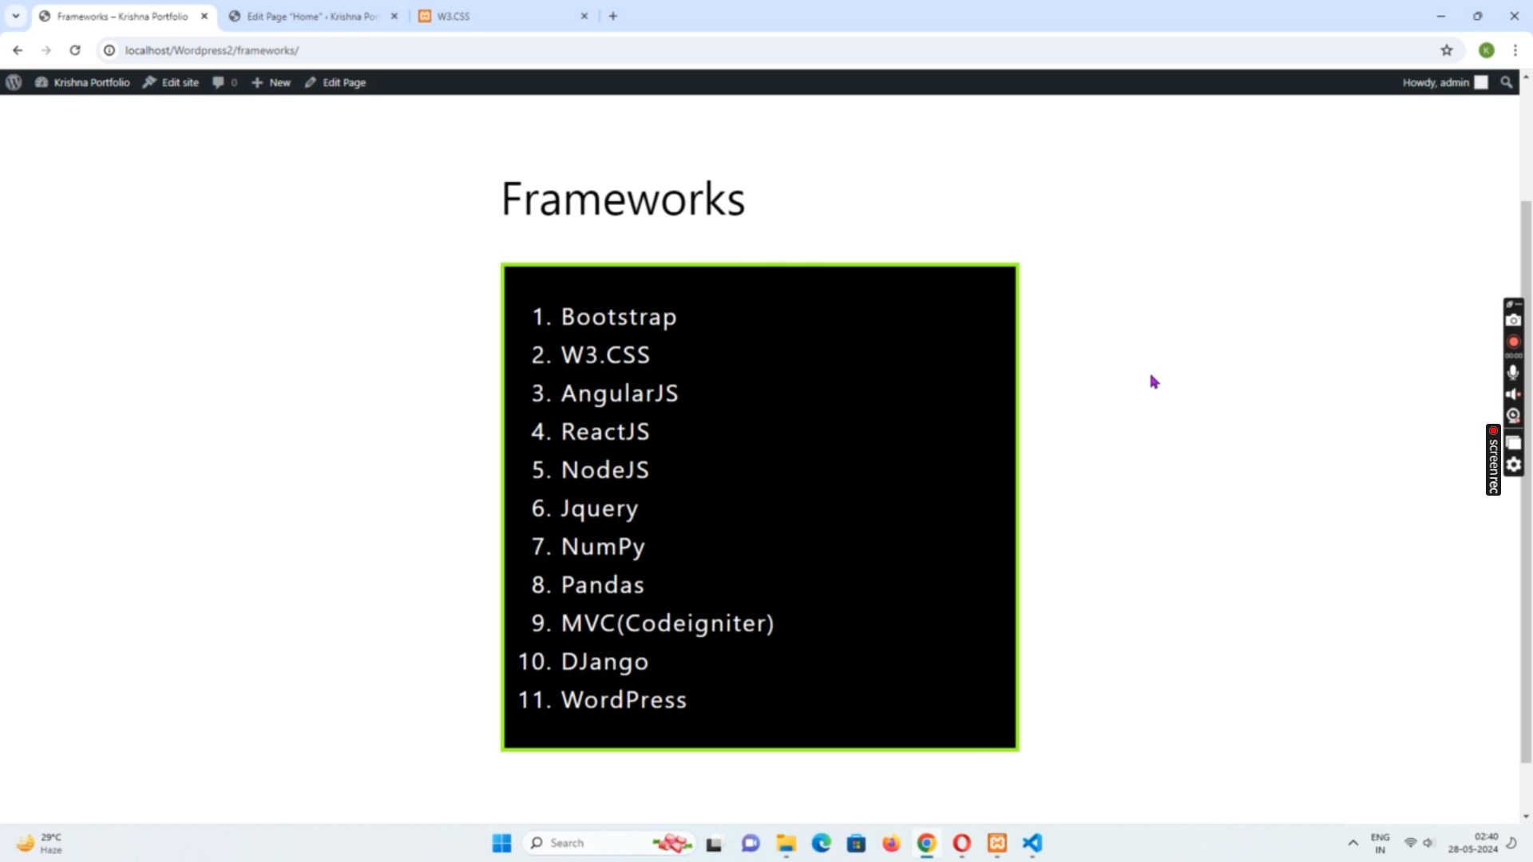Screen dimensions: 1533x862
Task: Close the W3.CSS tab
Action: 584,16
